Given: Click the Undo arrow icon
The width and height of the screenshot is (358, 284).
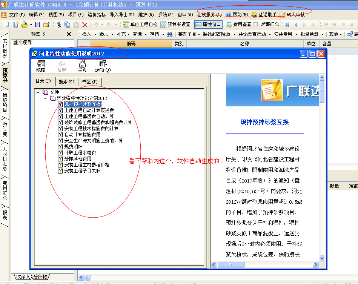Looking at the screenshot, I should coord(96,25).
